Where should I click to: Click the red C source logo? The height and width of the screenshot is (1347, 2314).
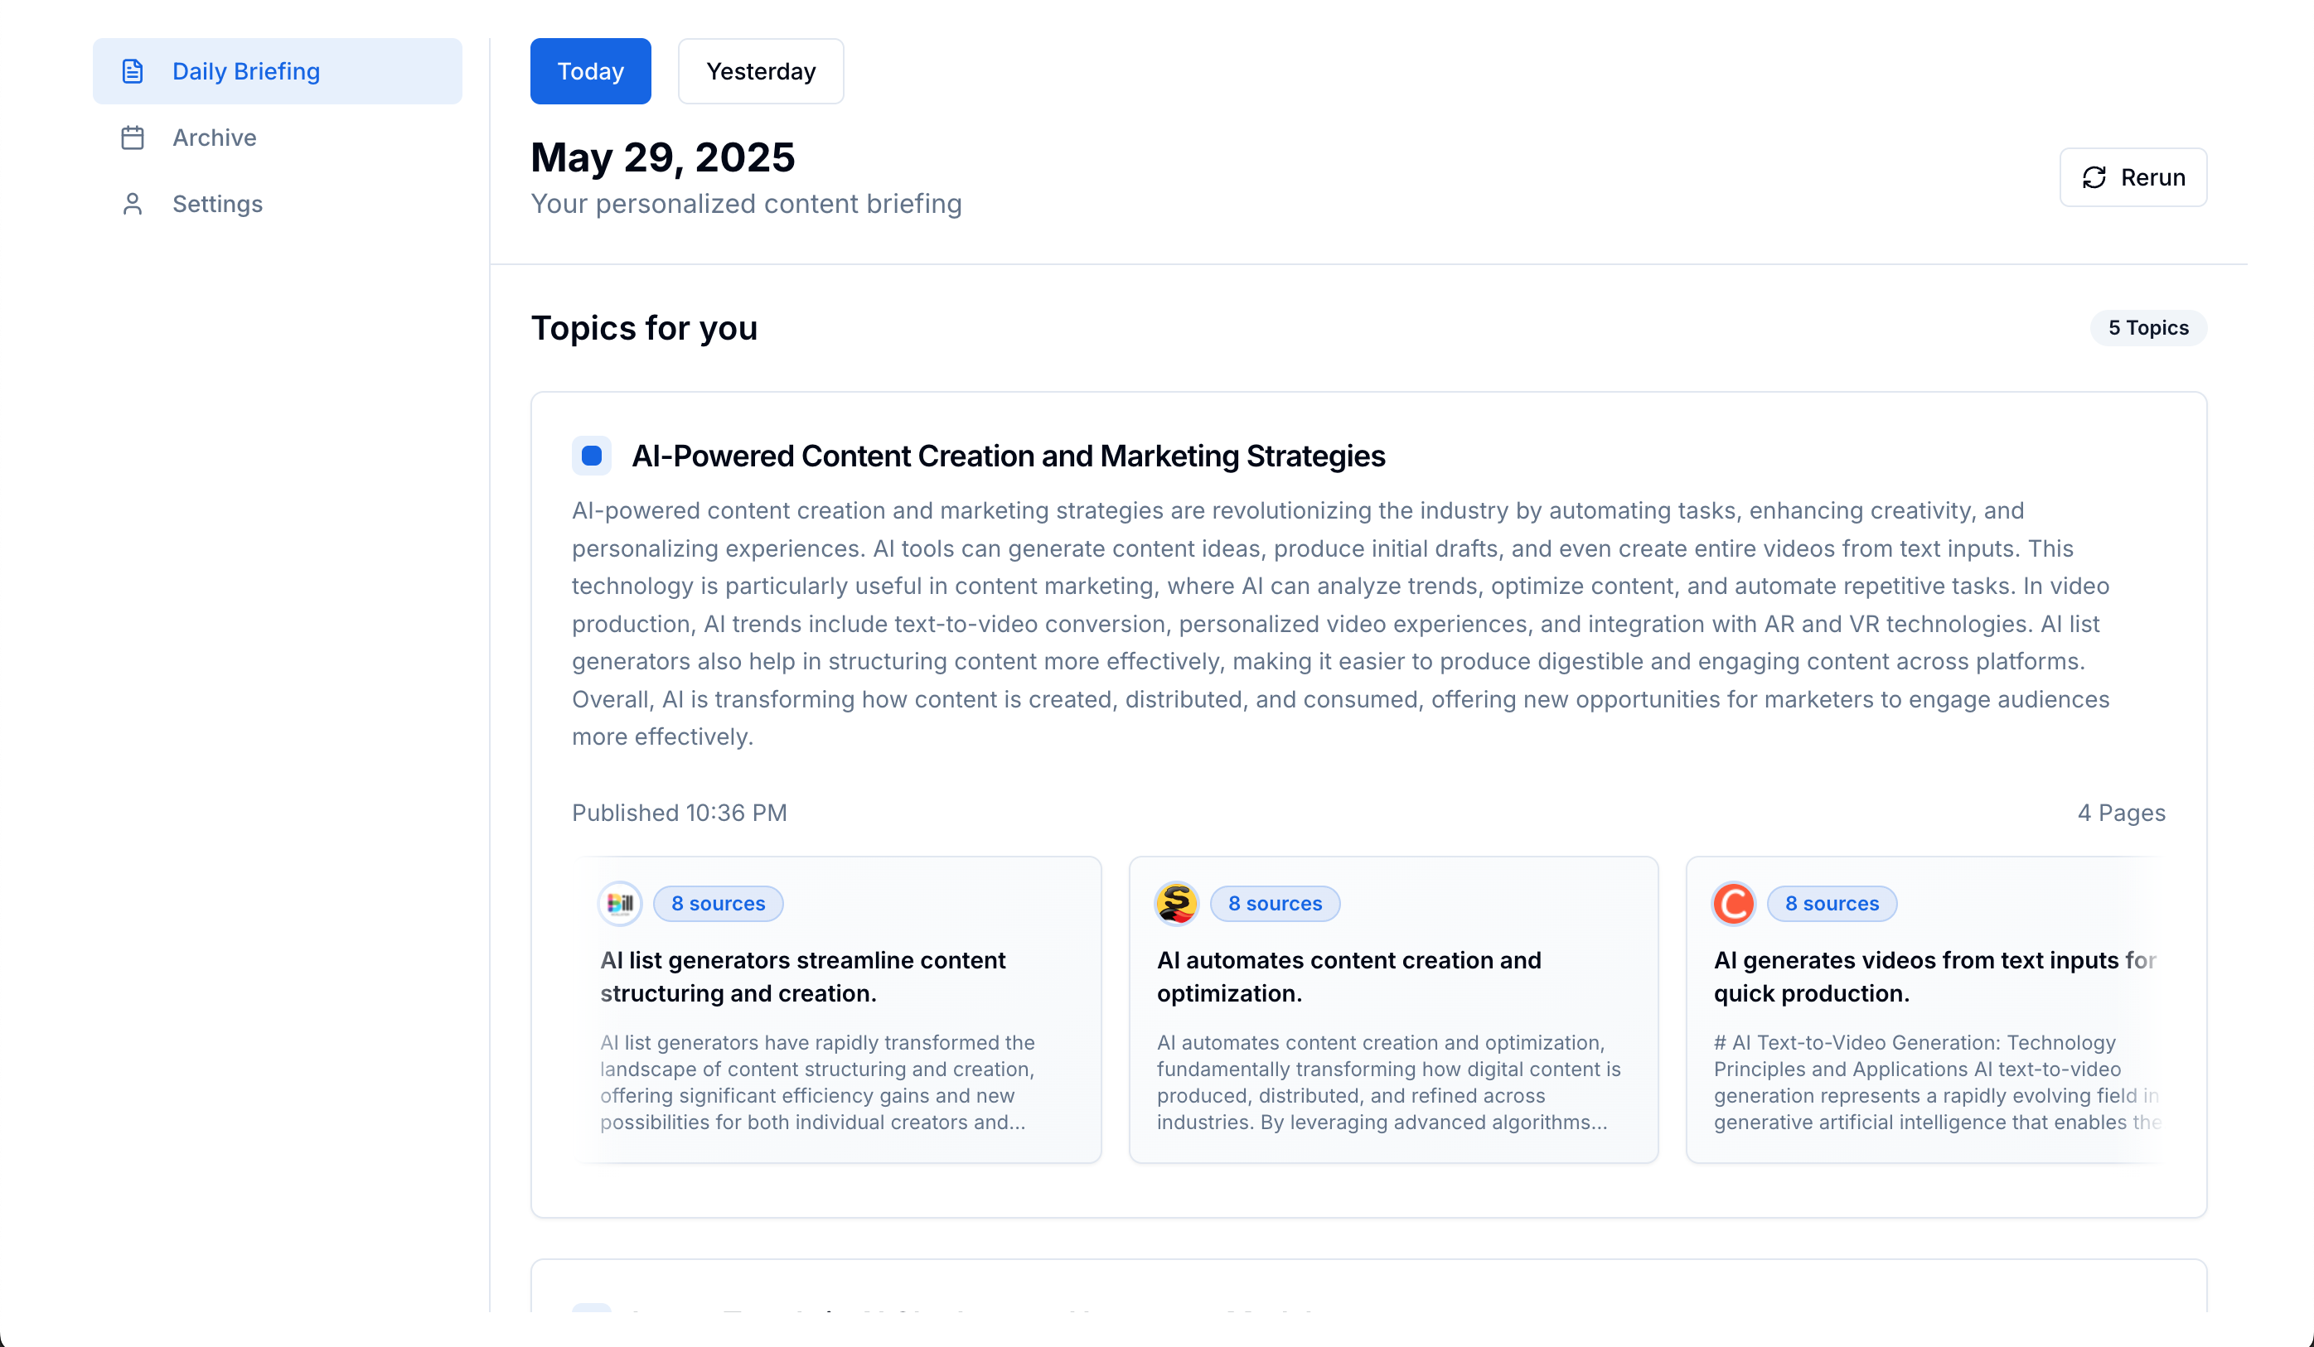[1734, 904]
